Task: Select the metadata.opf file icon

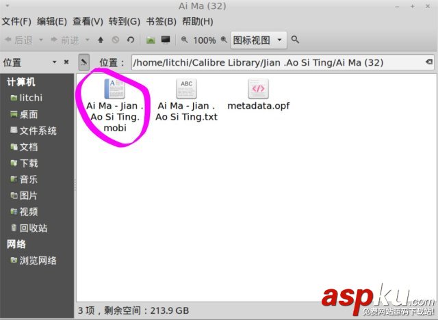Action: 259,89
